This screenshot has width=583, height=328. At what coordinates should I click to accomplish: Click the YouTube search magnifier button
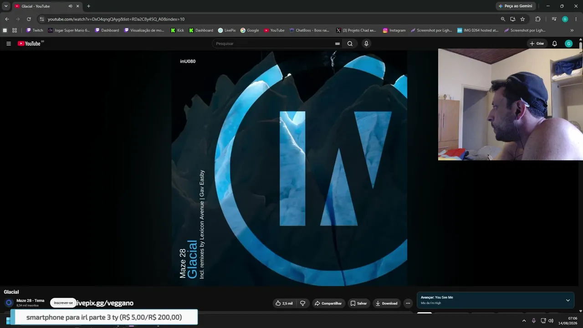(350, 44)
